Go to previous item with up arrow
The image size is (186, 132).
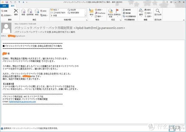coord(19,2)
